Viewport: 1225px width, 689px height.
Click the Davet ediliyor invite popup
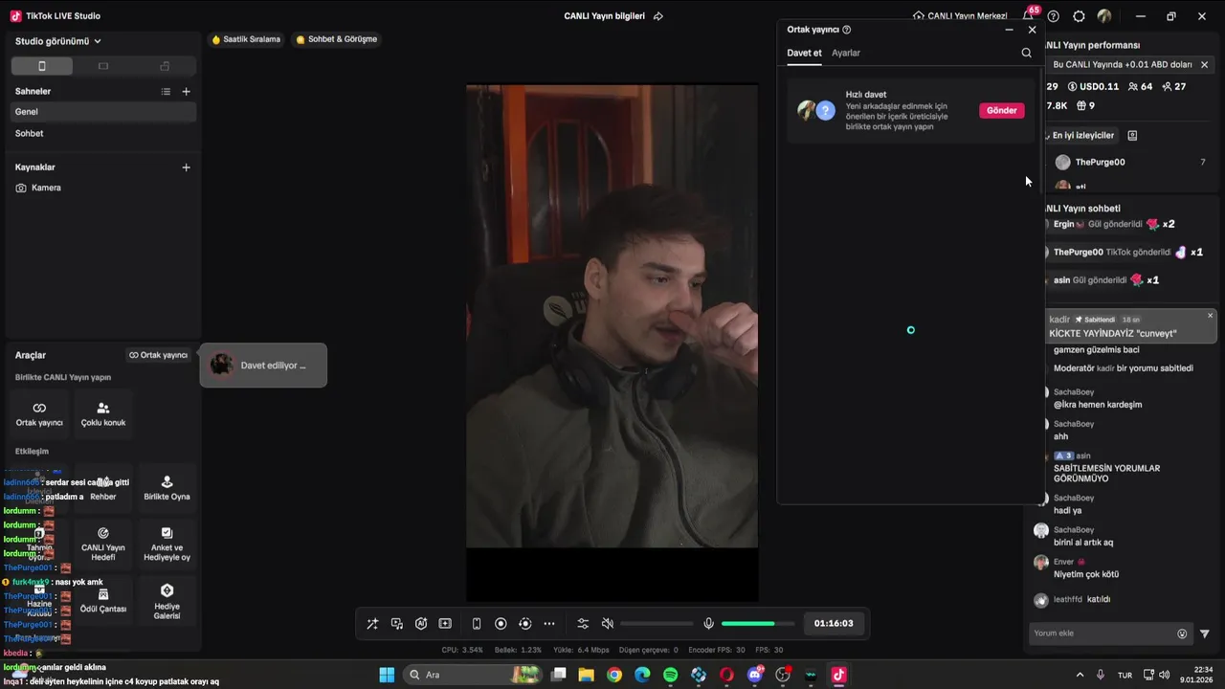[263, 366]
